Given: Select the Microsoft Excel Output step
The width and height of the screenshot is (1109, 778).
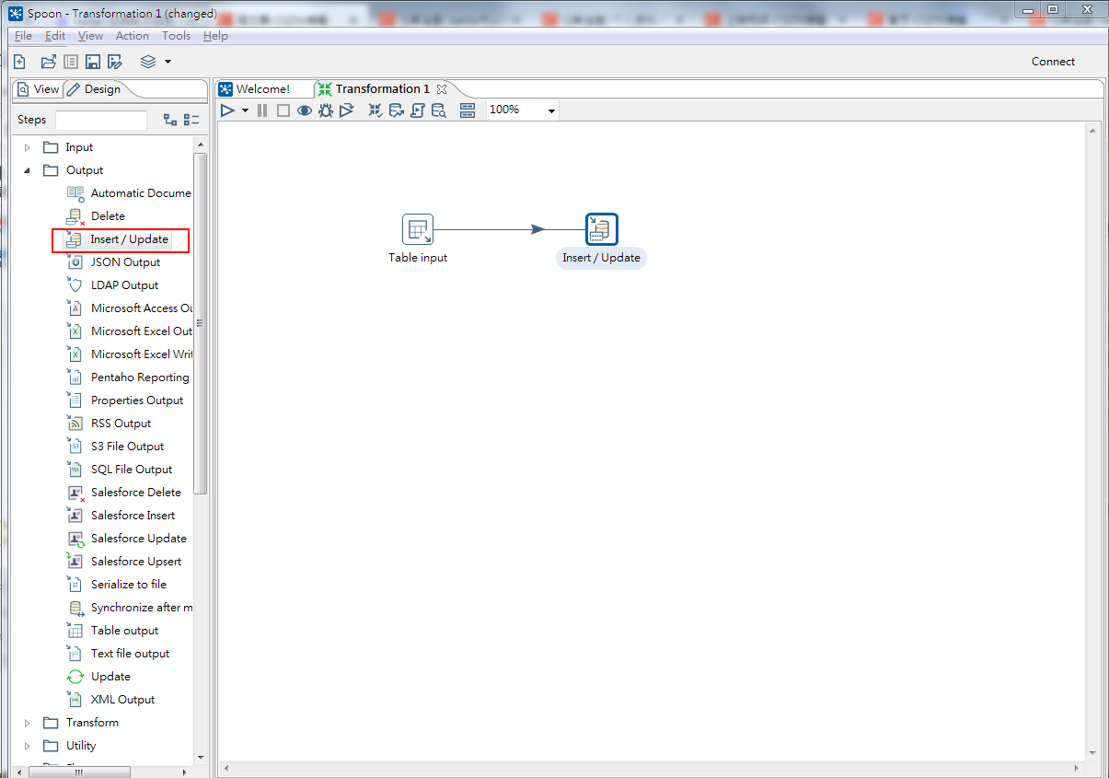Looking at the screenshot, I should 129,331.
